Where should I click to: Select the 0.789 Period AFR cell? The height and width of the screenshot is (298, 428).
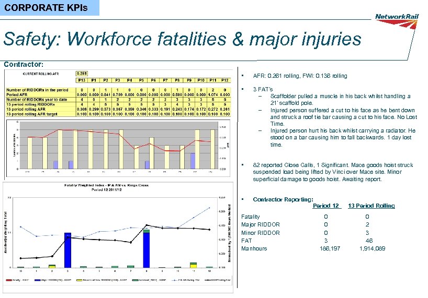click(118, 94)
